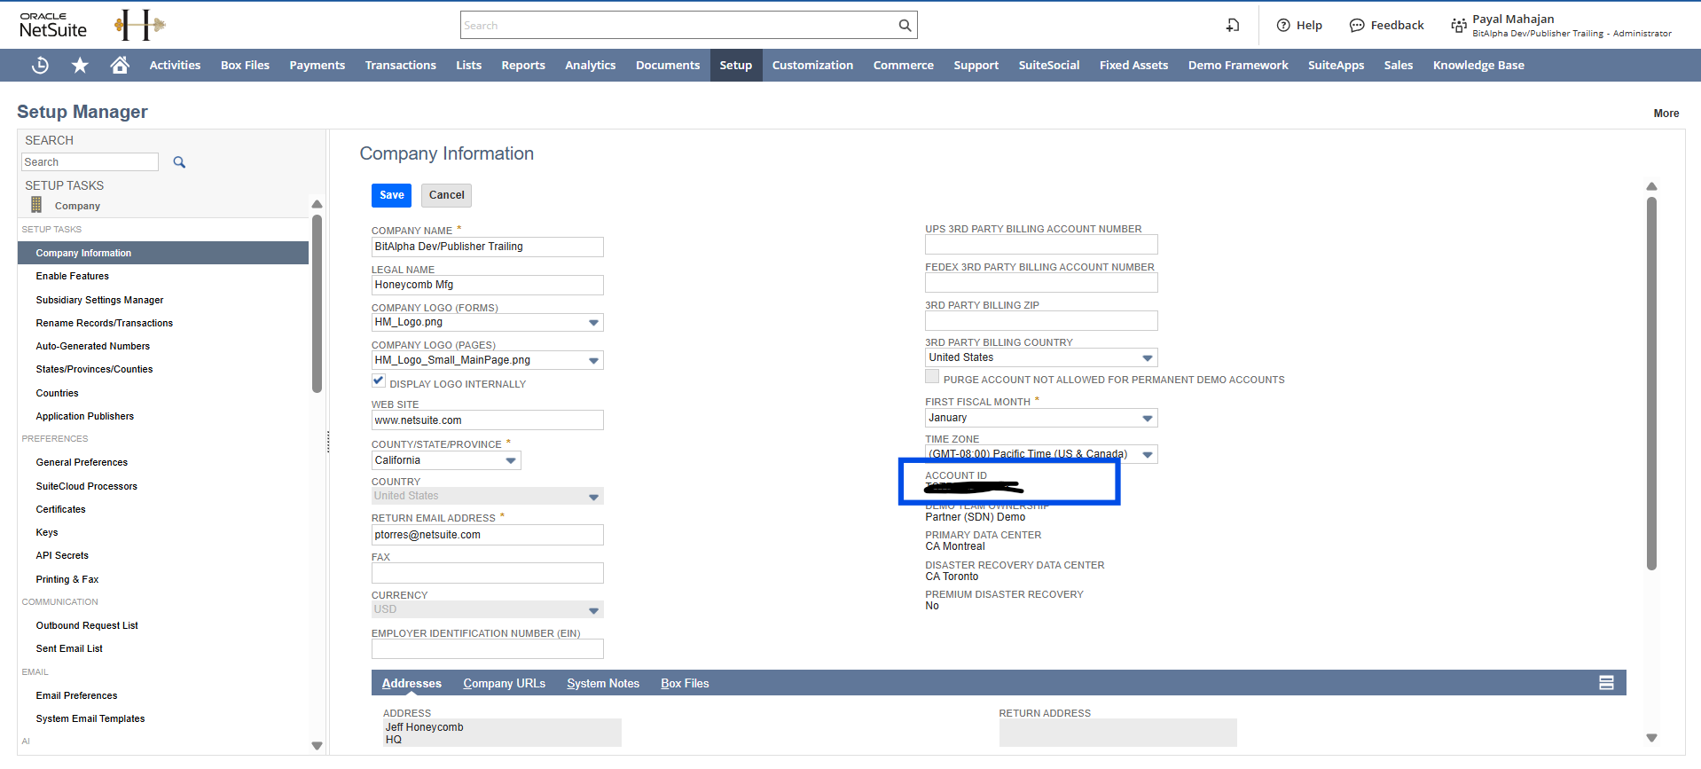Switch to Company URLs subtab
Image resolution: width=1701 pixels, height=769 pixels.
coord(504,683)
